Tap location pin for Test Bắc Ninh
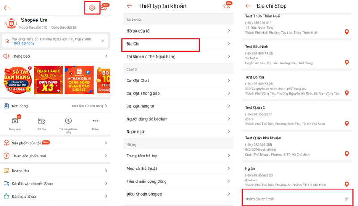358x206 pixels. point(346,63)
